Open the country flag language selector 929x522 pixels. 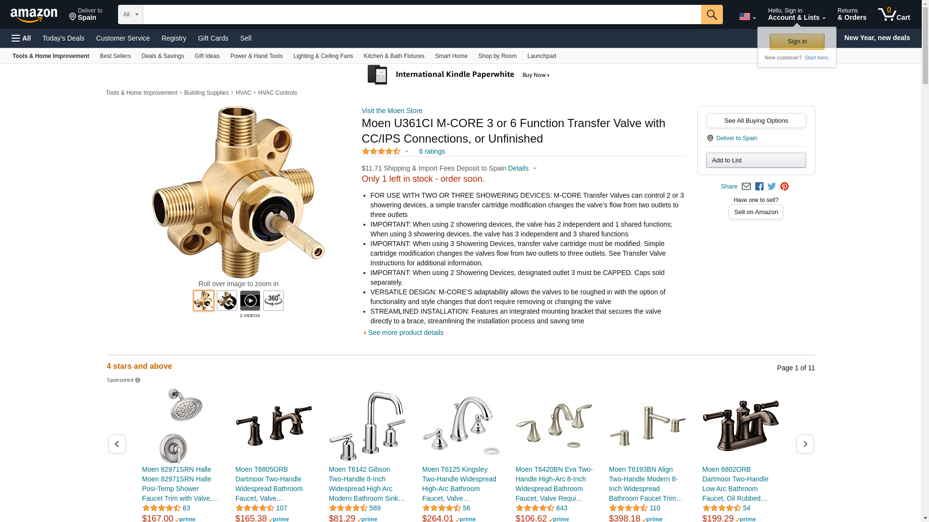tap(748, 17)
